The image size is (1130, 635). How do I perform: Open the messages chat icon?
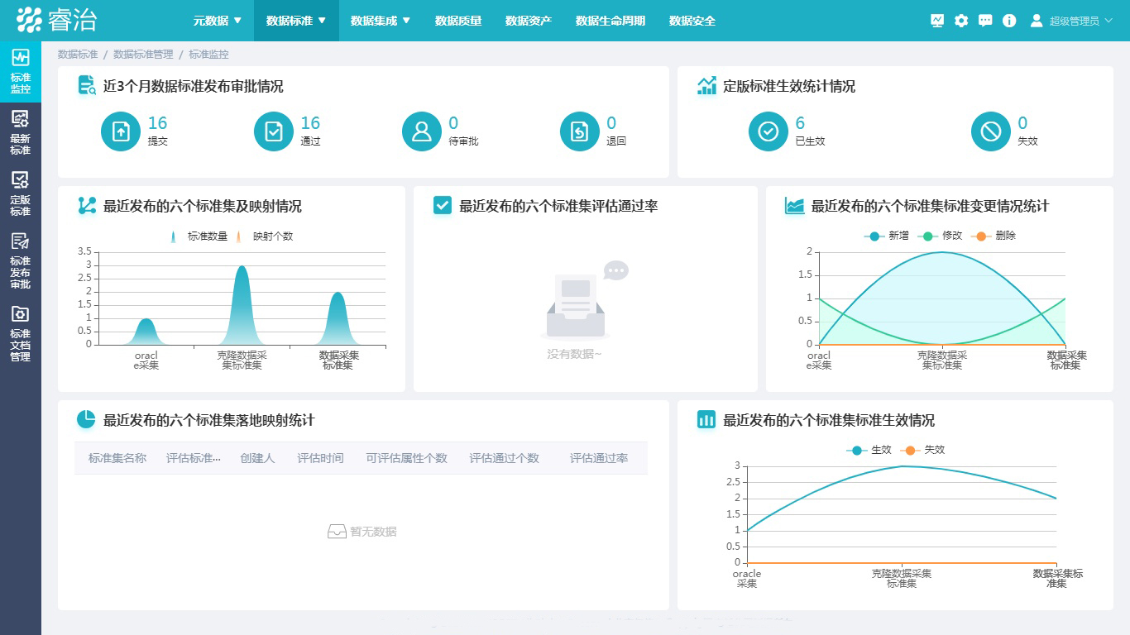point(985,21)
